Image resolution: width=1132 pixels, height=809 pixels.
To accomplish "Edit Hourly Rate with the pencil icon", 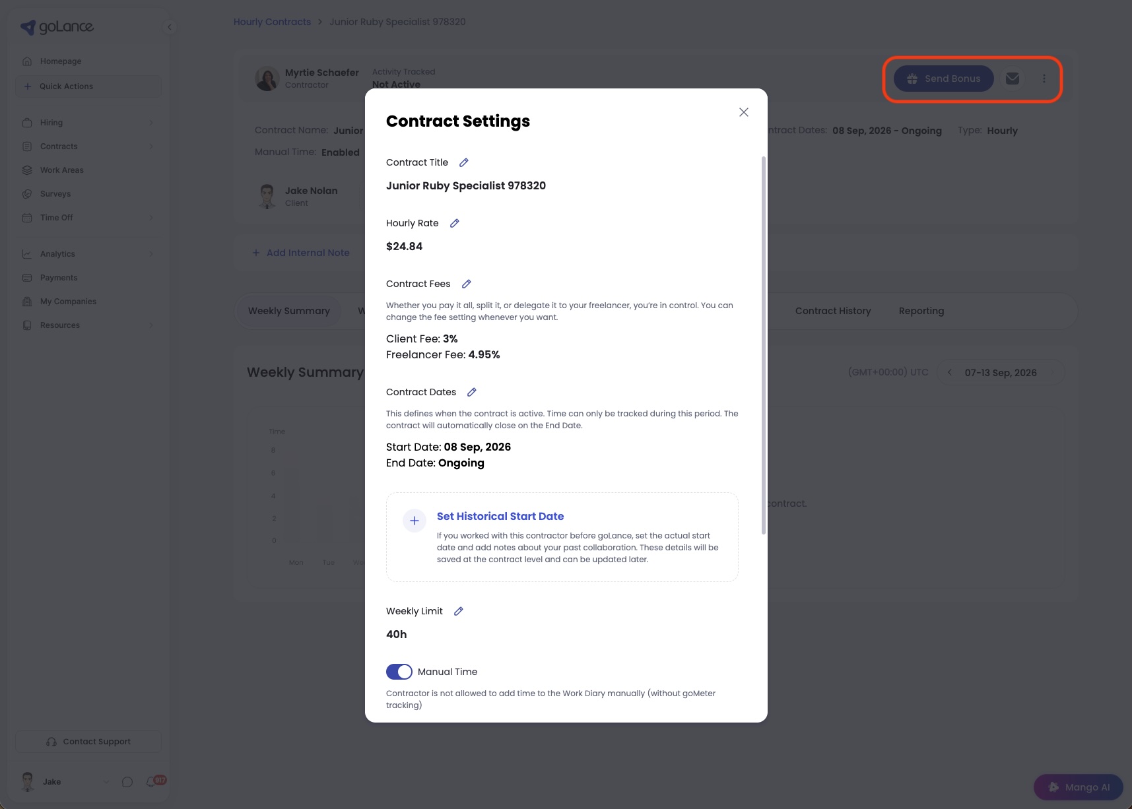I will point(455,223).
